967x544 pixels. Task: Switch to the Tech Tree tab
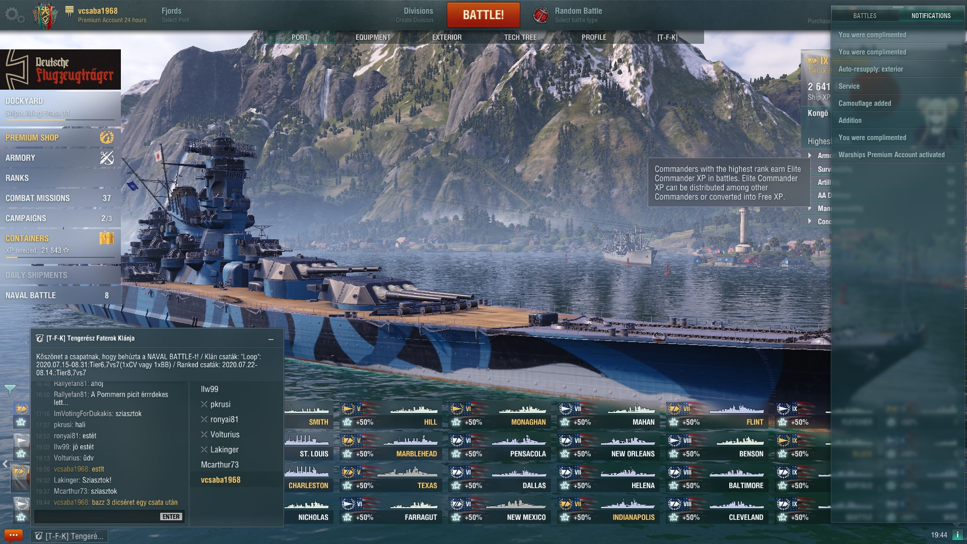pos(520,37)
